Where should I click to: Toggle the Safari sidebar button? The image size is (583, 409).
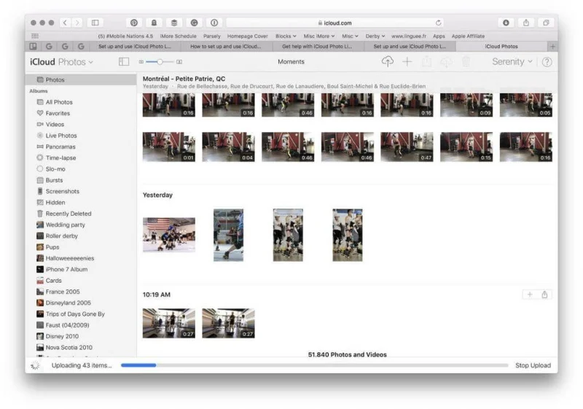coord(95,23)
